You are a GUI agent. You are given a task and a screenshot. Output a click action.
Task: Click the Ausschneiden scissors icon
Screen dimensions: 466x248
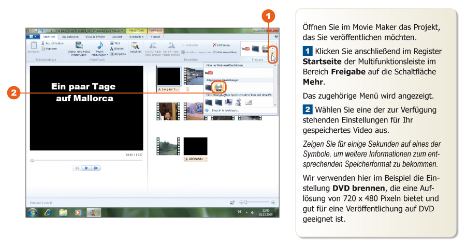coord(43,43)
